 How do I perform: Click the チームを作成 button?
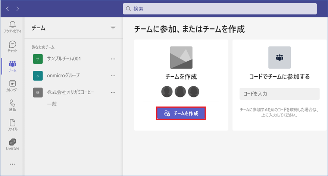(x=181, y=113)
